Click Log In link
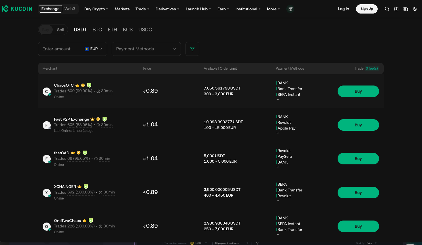Screen dimensions: 422x245 (x=343, y=9)
